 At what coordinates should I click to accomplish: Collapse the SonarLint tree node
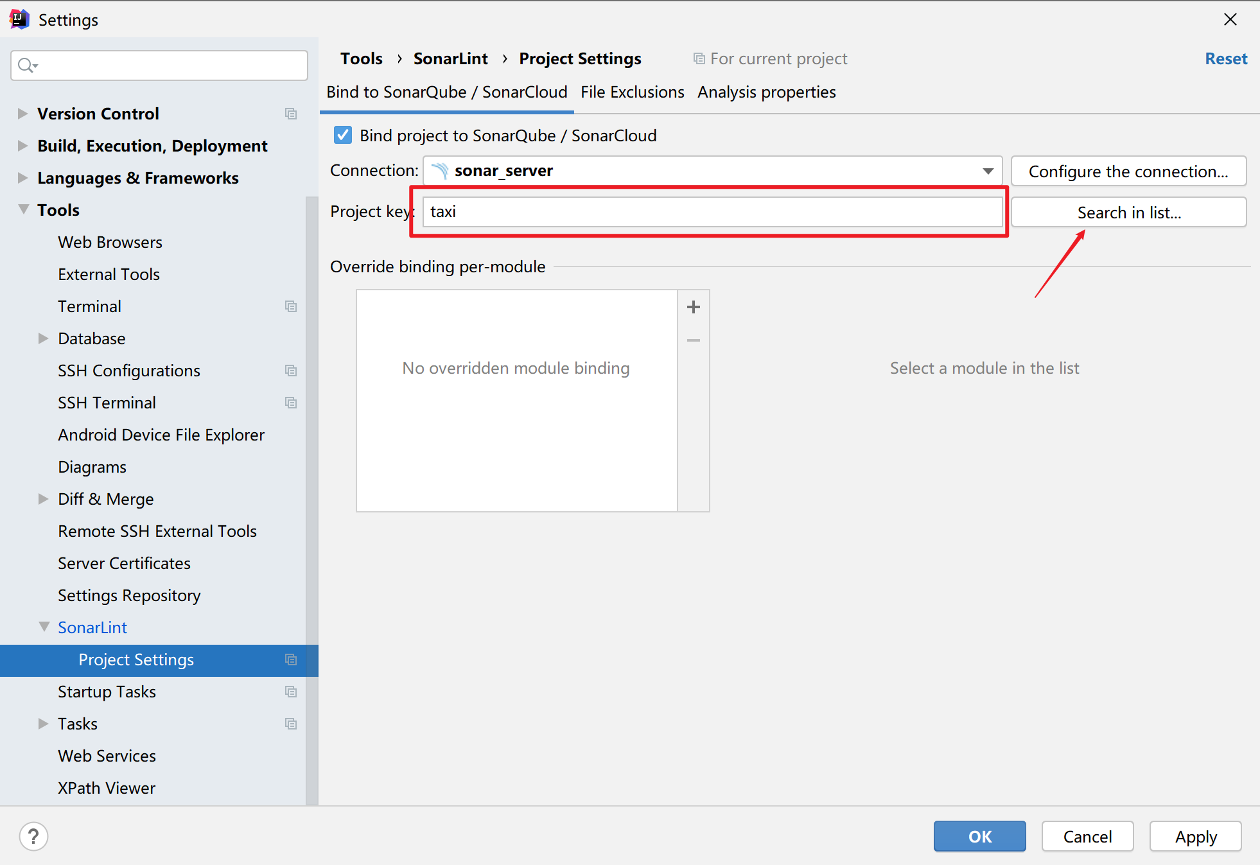click(44, 627)
